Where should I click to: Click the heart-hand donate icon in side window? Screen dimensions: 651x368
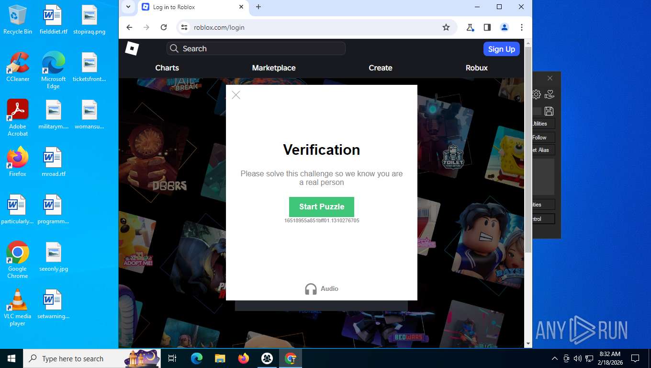[x=550, y=94]
